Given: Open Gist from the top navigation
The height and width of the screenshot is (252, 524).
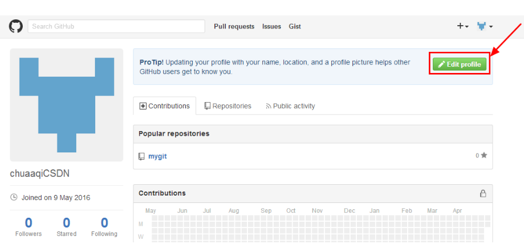Looking at the screenshot, I should point(295,26).
